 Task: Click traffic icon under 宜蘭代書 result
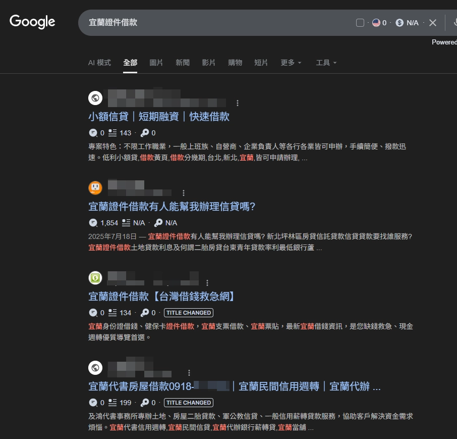[93, 403]
